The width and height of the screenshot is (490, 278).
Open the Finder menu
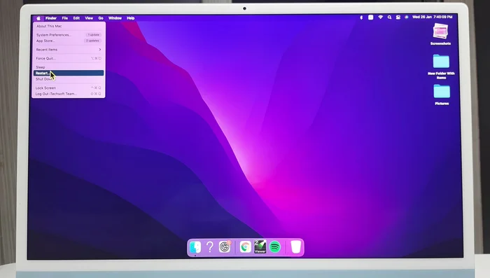(x=51, y=18)
